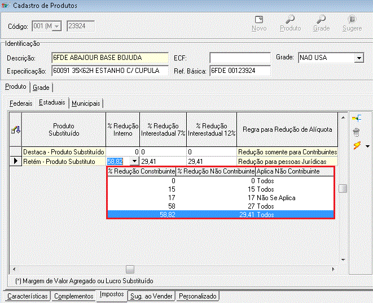Switch to the Características bottom tab
Image resolution: width=373 pixels, height=303 pixels.
[x=27, y=296]
